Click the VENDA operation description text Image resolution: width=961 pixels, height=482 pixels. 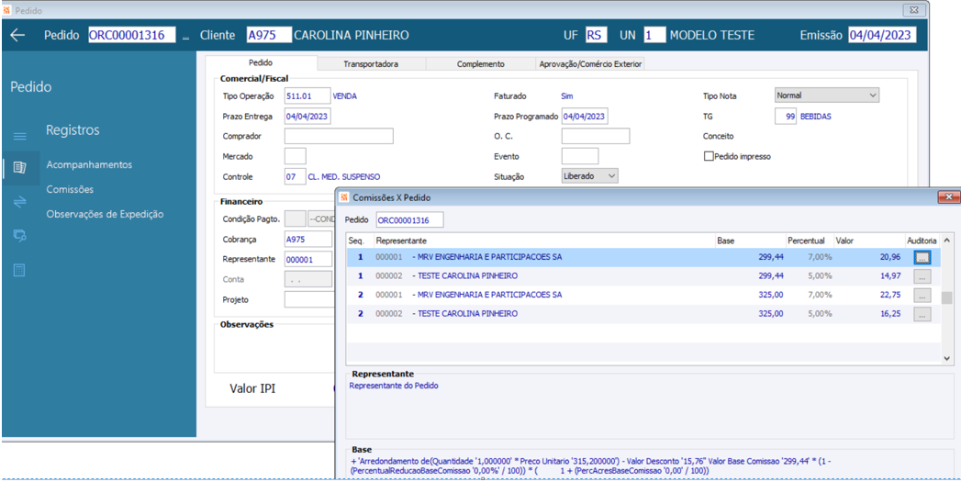click(344, 96)
